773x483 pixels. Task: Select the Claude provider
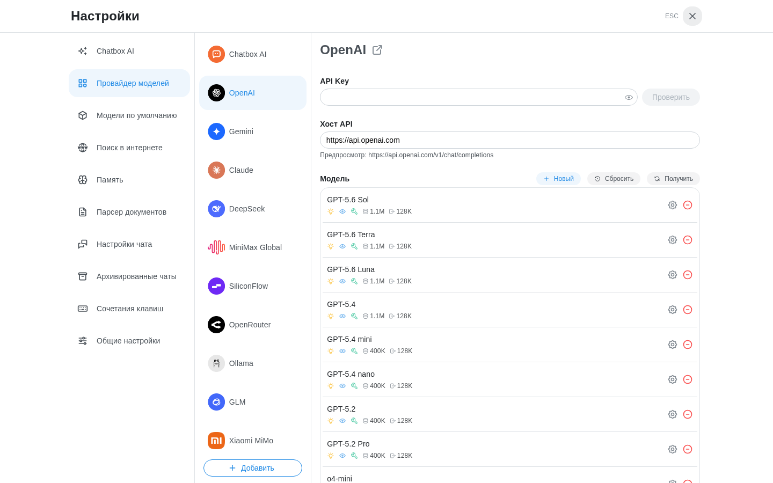pos(253,170)
